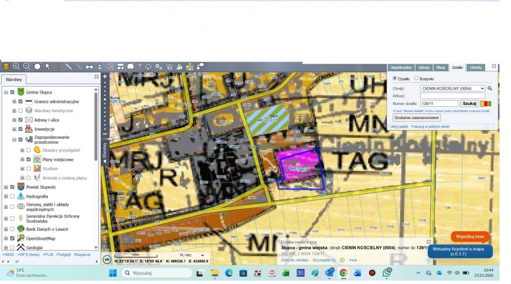Collapse the Gmina Słupca tree node
This screenshot has height=284, width=511.
click(x=6, y=92)
